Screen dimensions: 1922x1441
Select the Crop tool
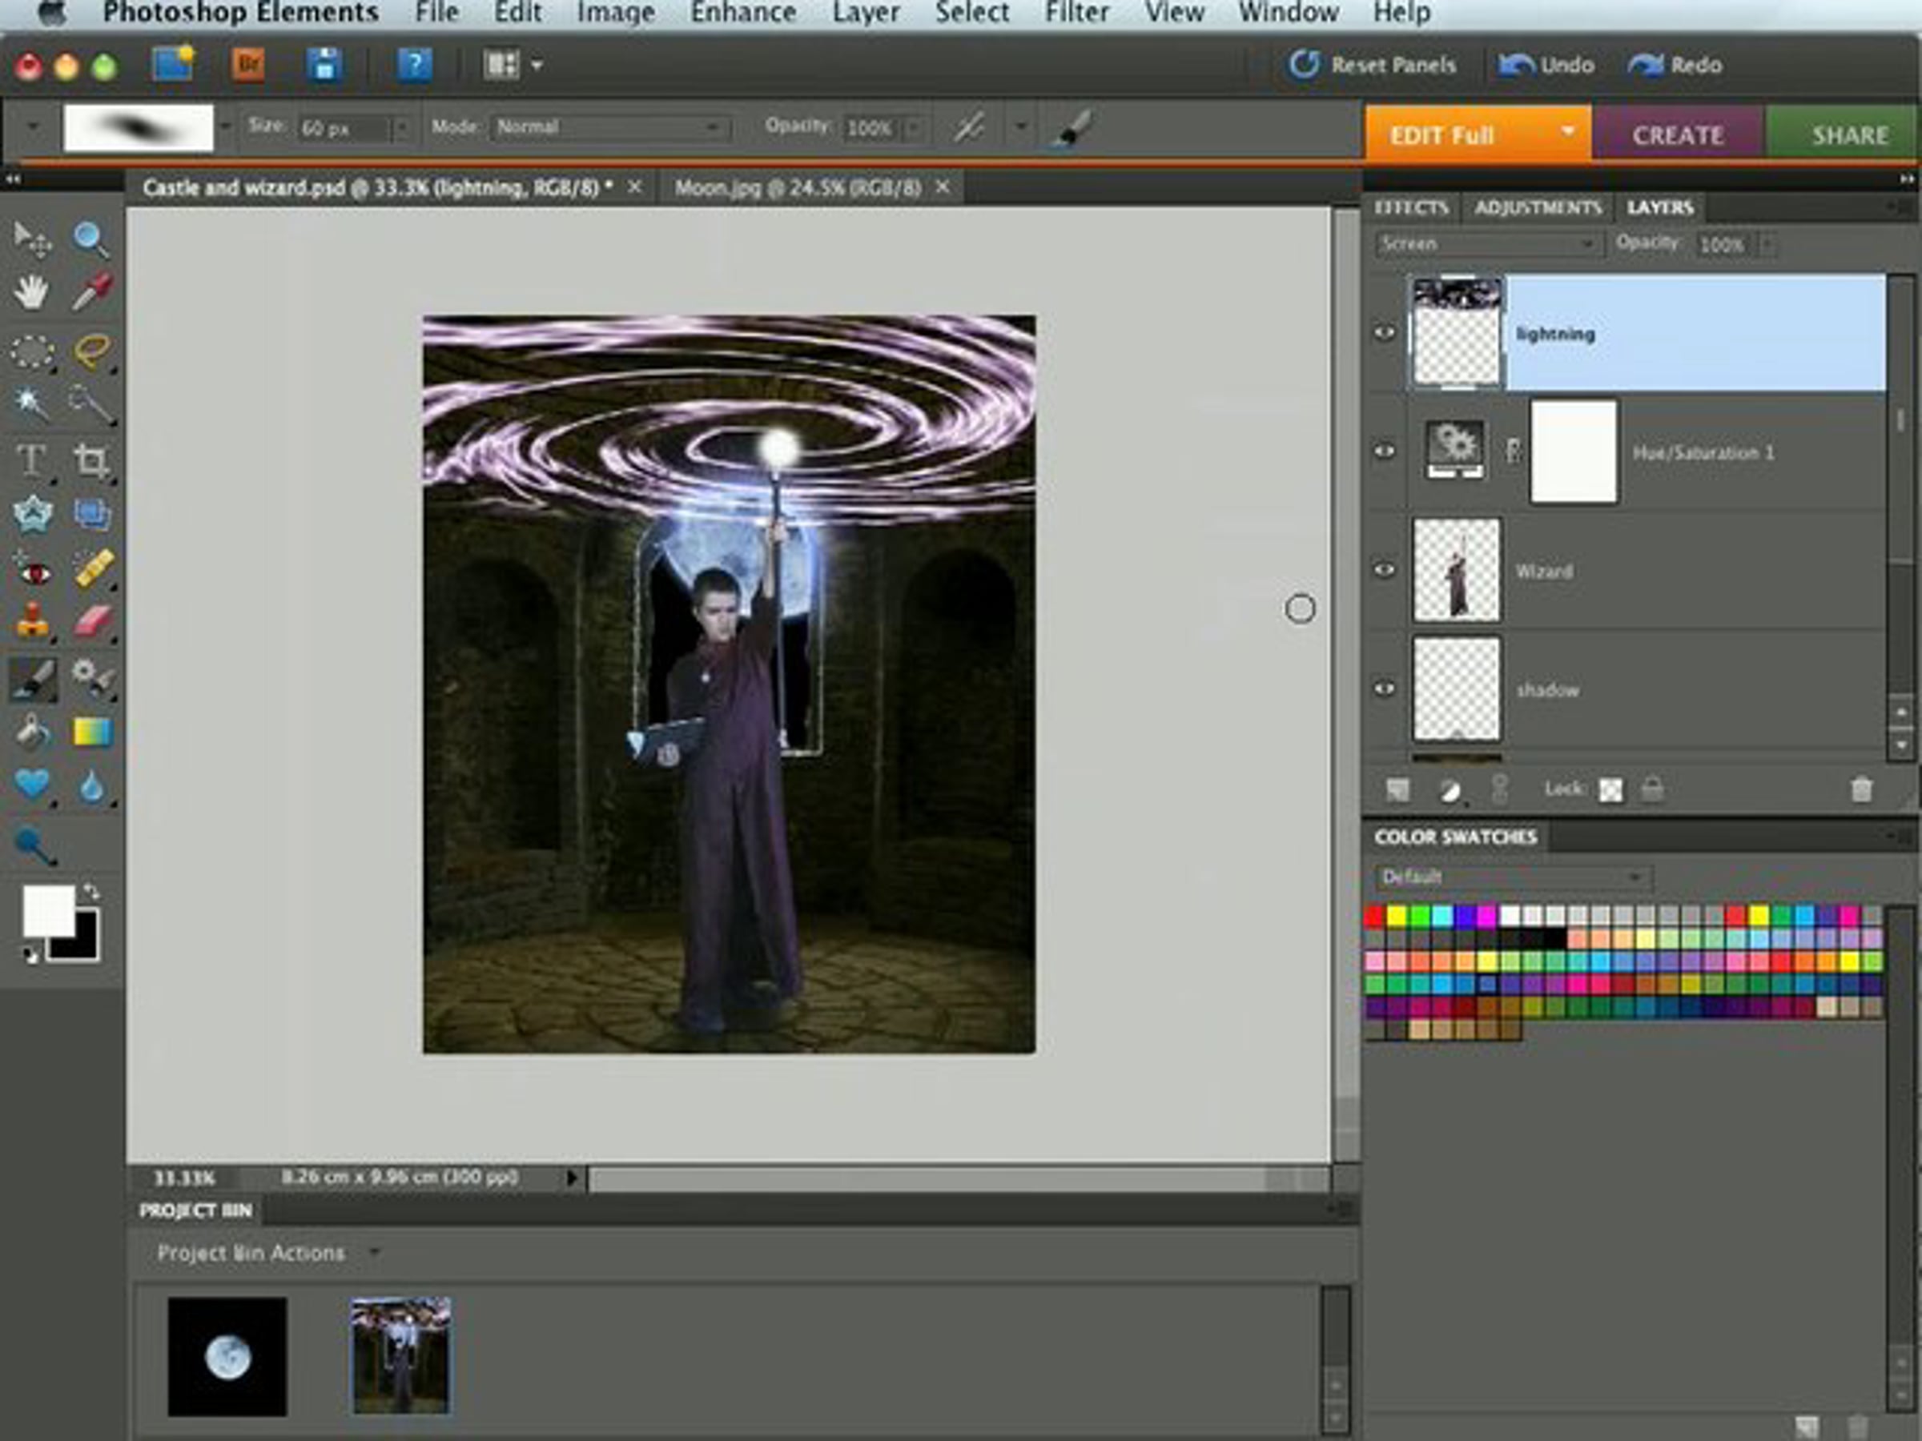coord(91,460)
